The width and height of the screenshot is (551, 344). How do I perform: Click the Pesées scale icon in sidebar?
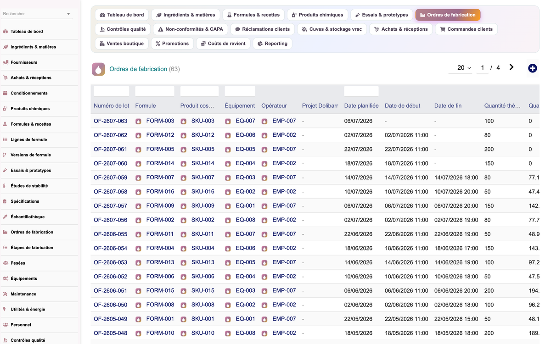click(x=6, y=263)
